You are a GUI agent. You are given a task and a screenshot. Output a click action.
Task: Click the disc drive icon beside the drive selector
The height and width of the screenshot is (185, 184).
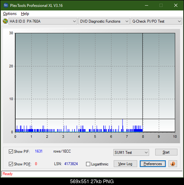[5, 21]
